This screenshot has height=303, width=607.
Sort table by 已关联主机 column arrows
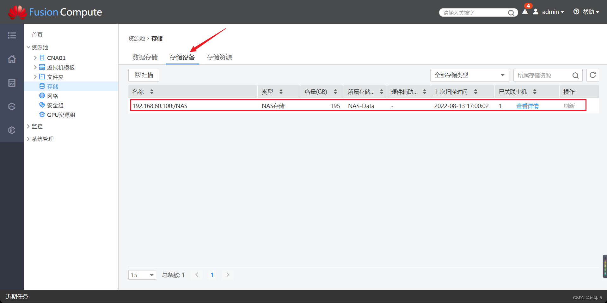click(535, 92)
